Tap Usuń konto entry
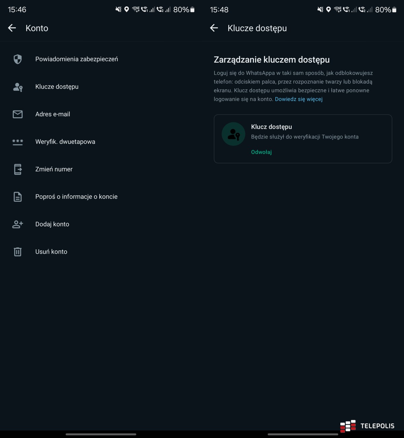Screen dimensions: 404x438 coord(51,252)
